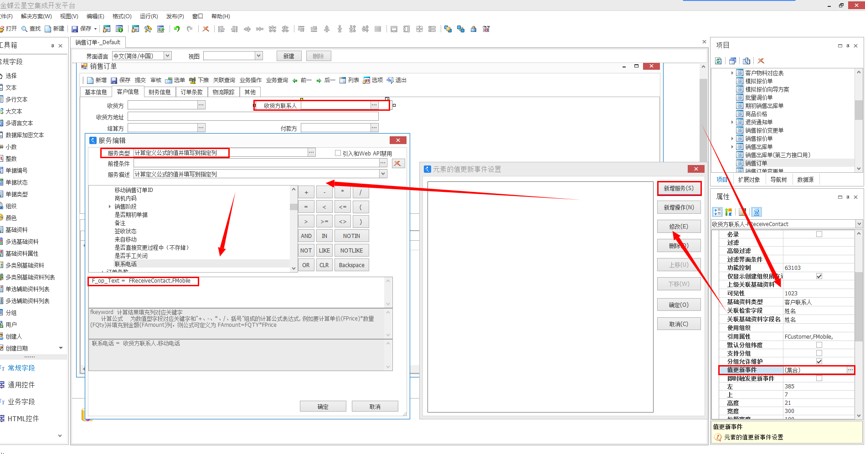Uncheck the 分组允许维护 checkbox
Viewport: 865px width, 454px height.
[x=819, y=361]
